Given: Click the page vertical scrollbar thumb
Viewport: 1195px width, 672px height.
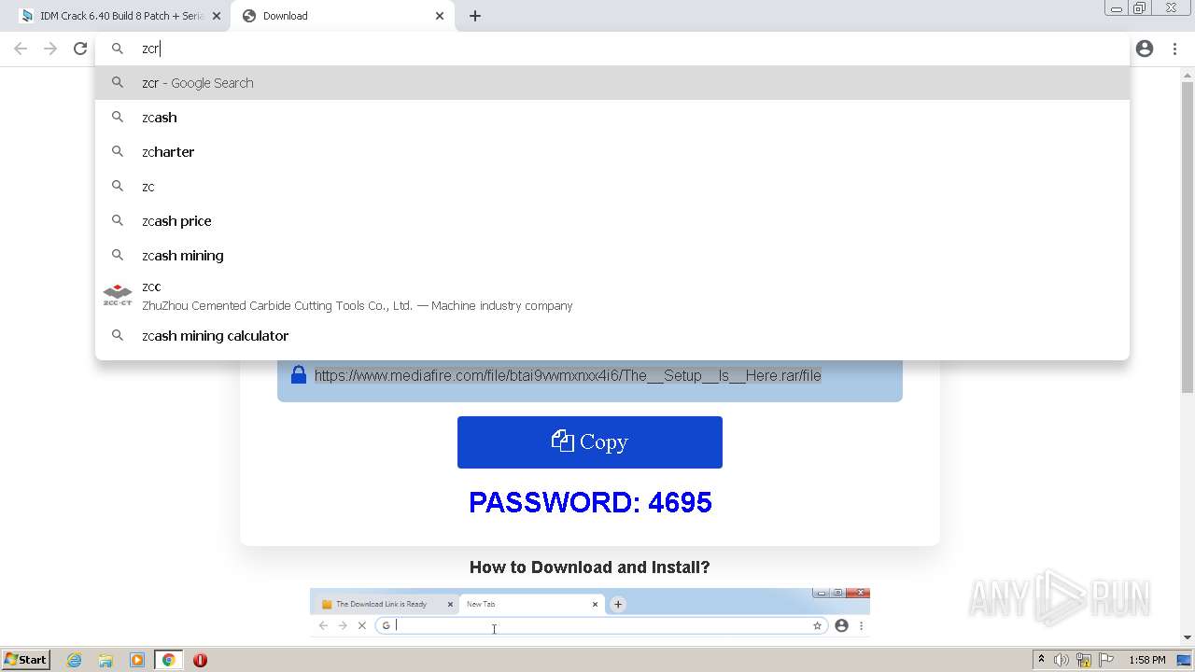Looking at the screenshot, I should [1188, 237].
